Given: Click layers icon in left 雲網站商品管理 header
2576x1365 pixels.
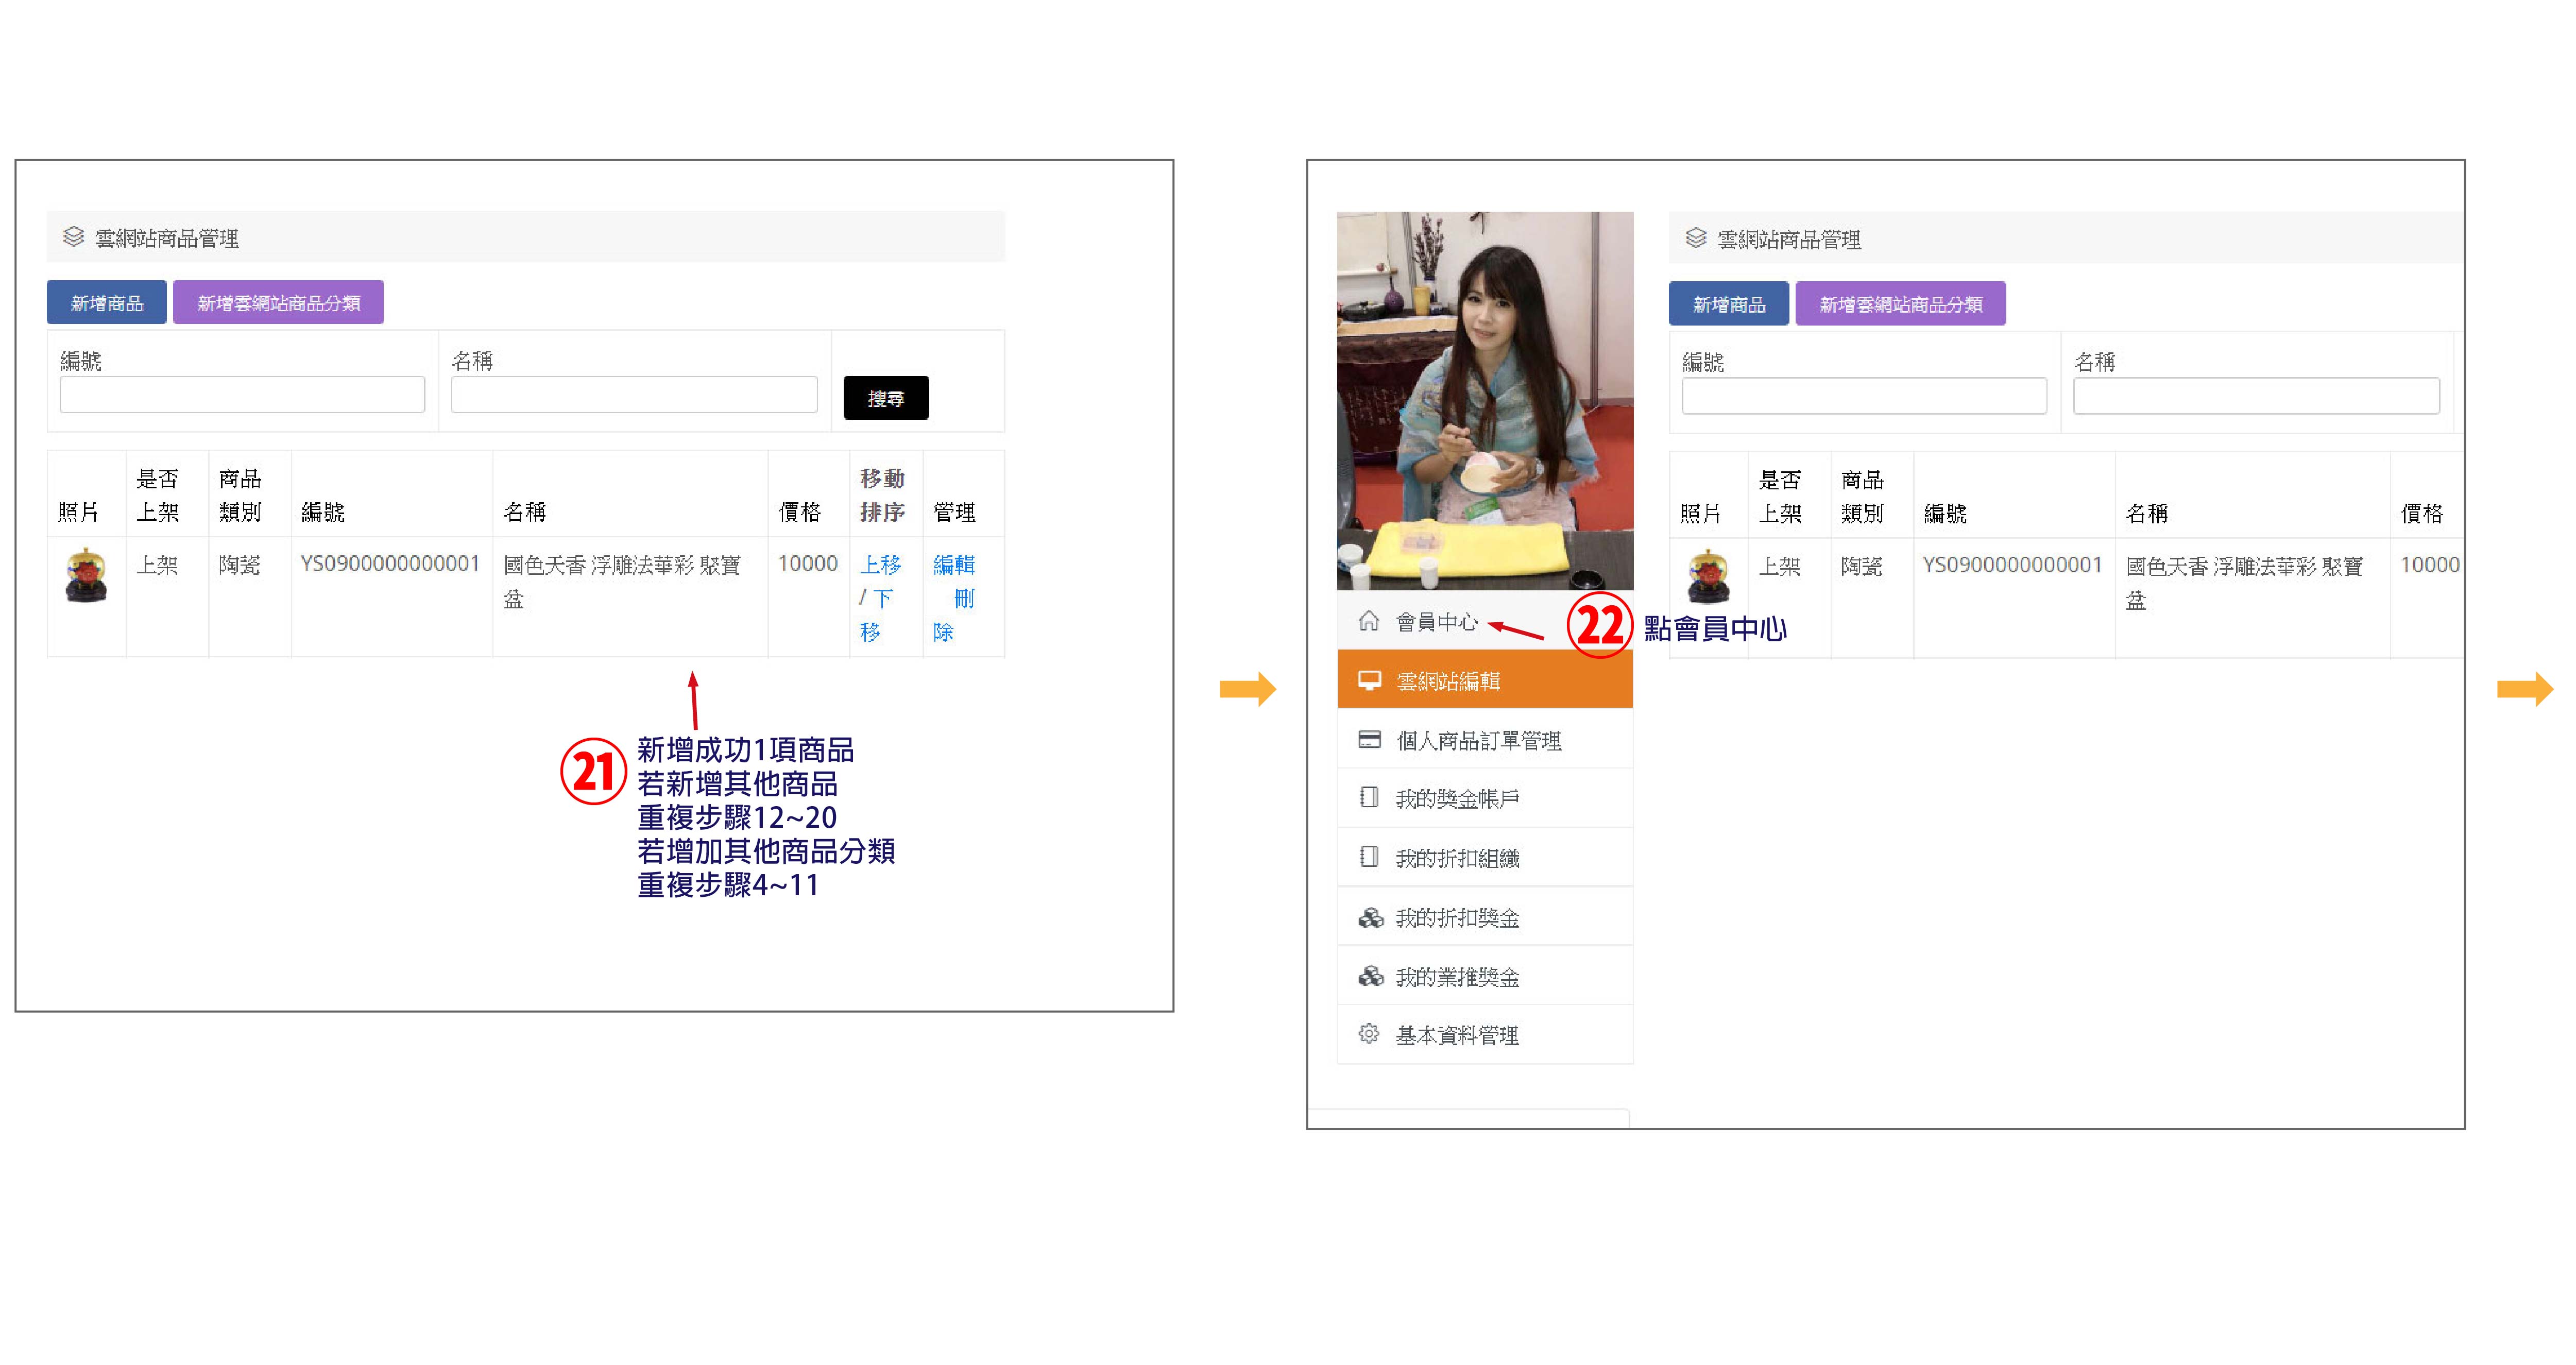Looking at the screenshot, I should pos(73,237).
